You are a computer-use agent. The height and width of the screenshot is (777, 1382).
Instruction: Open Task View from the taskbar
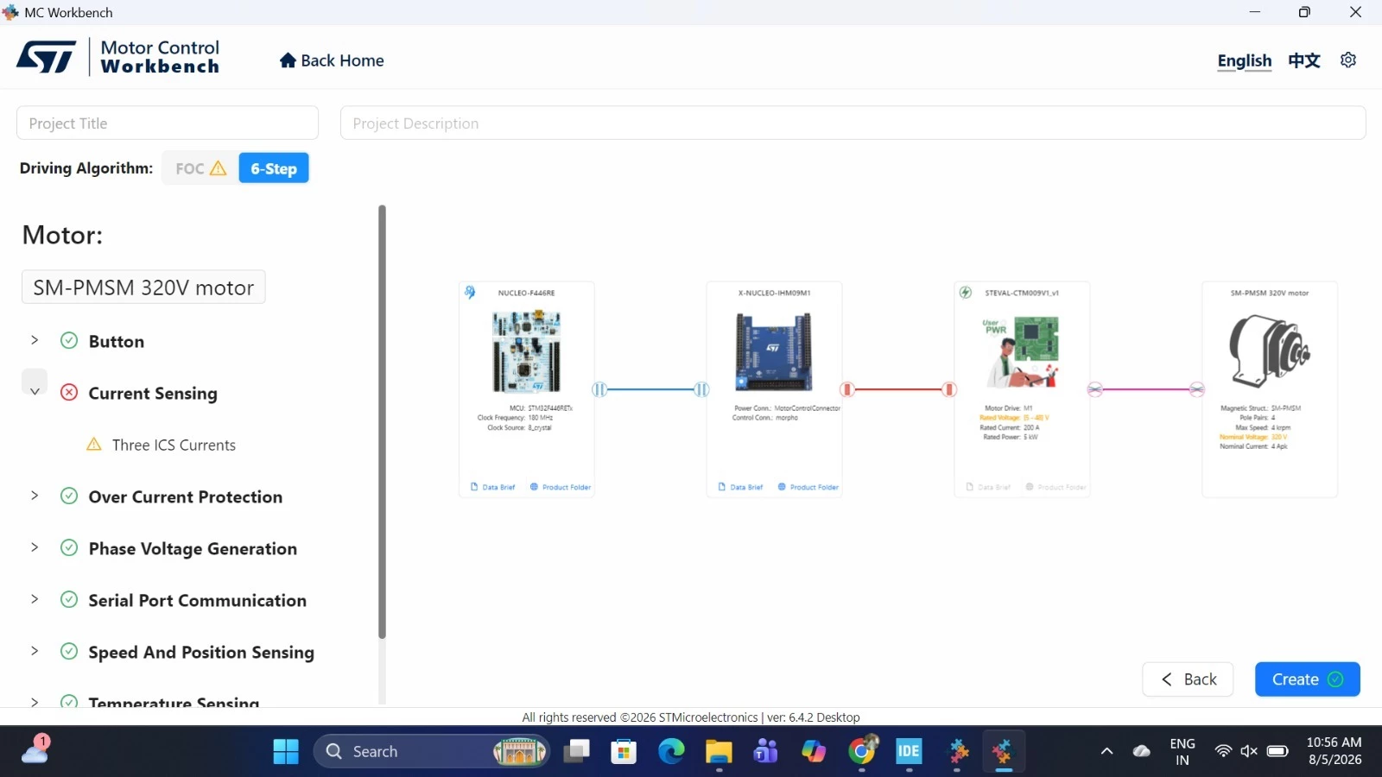pyautogui.click(x=576, y=751)
